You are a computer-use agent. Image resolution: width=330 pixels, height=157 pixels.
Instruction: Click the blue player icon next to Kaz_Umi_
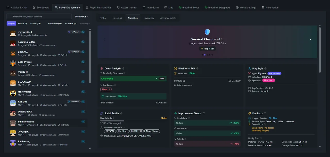[83, 101]
